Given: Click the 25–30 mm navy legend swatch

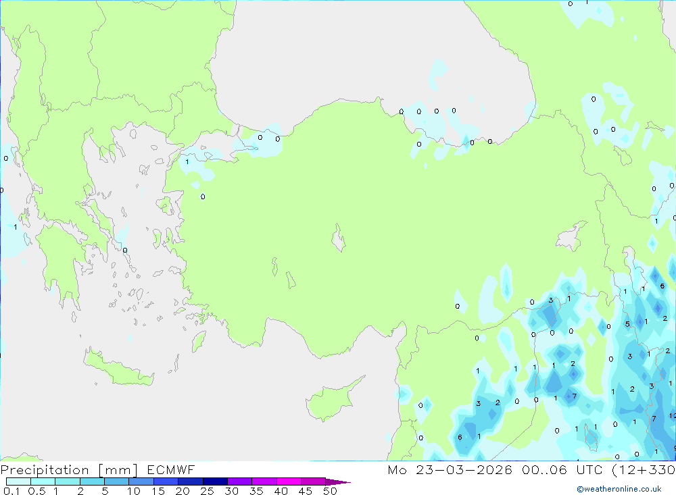Looking at the screenshot, I should (x=215, y=481).
